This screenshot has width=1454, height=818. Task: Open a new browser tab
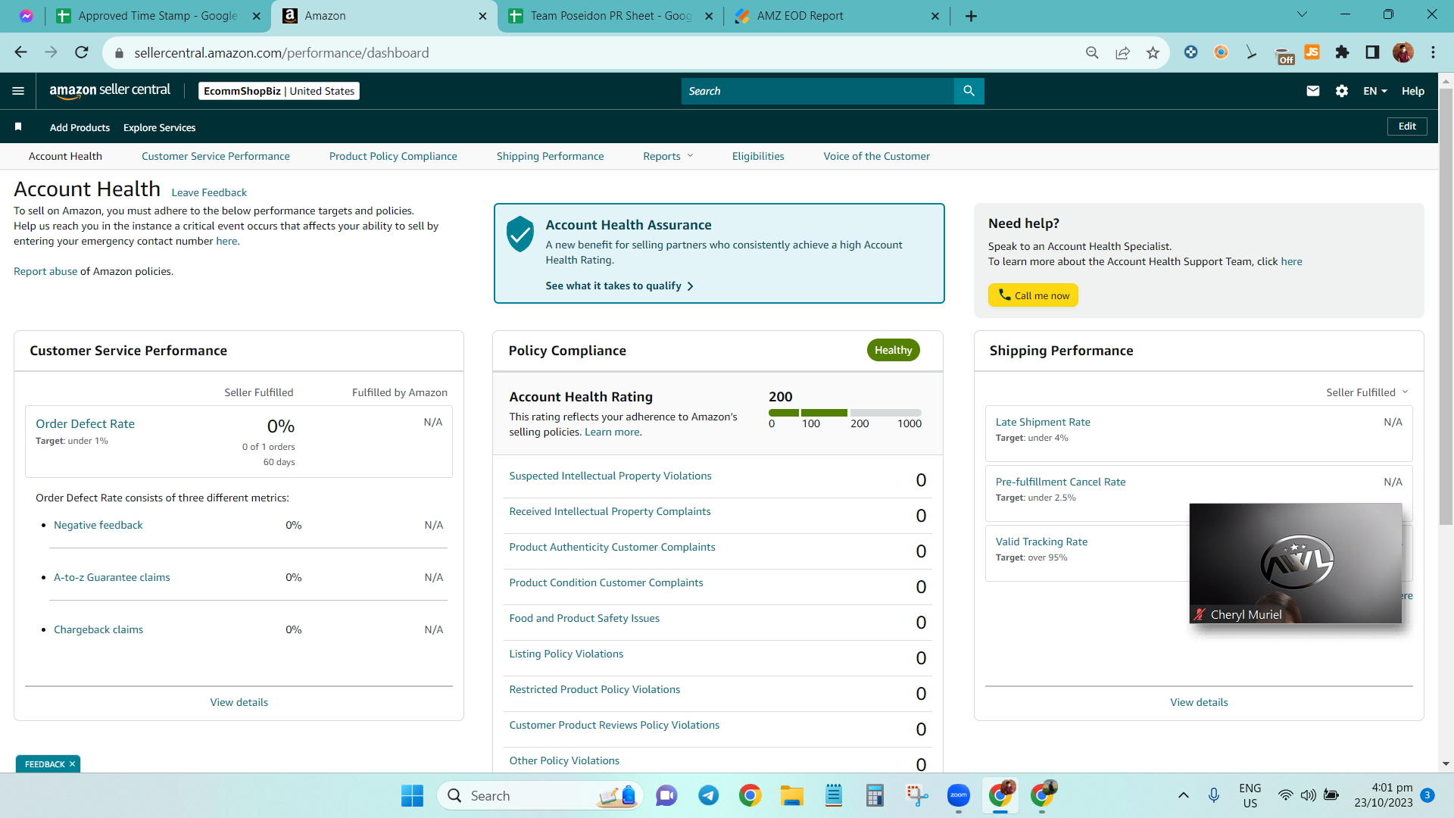coord(971,16)
